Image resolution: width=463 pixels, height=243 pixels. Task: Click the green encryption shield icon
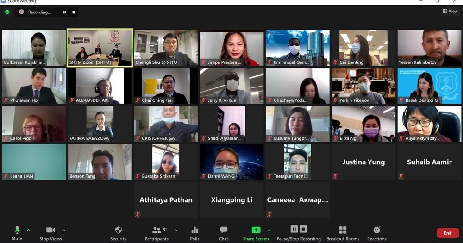pos(7,12)
